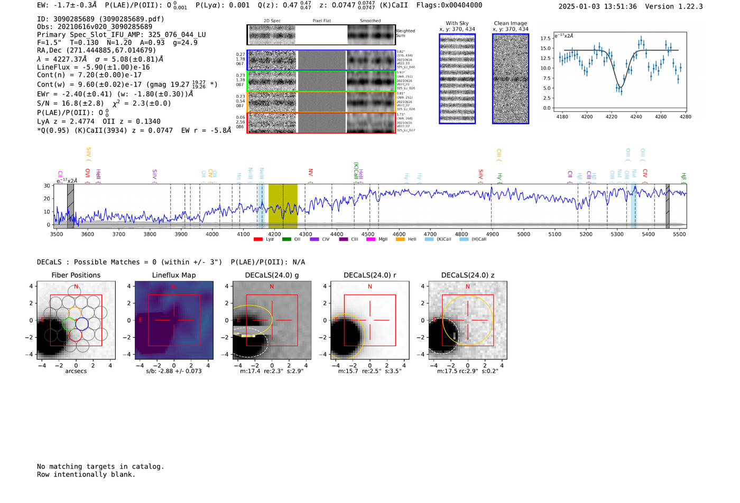
Task: Click the red NV line label
Action: [x=311, y=173]
